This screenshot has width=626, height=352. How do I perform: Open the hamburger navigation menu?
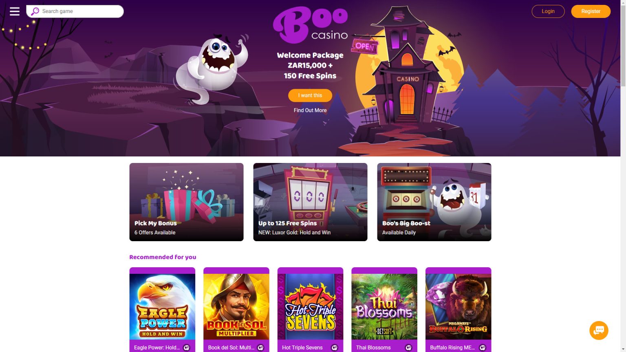(x=15, y=11)
